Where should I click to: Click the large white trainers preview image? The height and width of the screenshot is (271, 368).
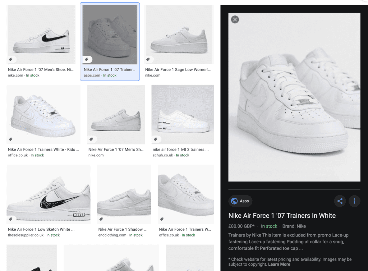(x=294, y=97)
